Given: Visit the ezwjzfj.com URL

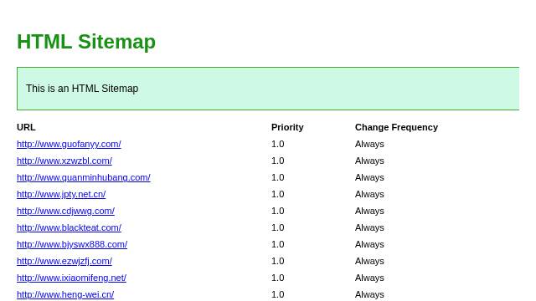Looking at the screenshot, I should pos(64,261).
